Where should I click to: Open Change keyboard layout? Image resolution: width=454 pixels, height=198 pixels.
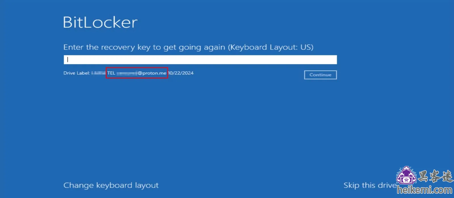[111, 185]
